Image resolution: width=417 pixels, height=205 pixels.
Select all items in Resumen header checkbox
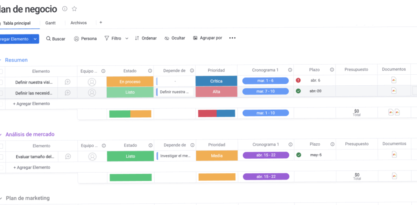(x=1, y=71)
